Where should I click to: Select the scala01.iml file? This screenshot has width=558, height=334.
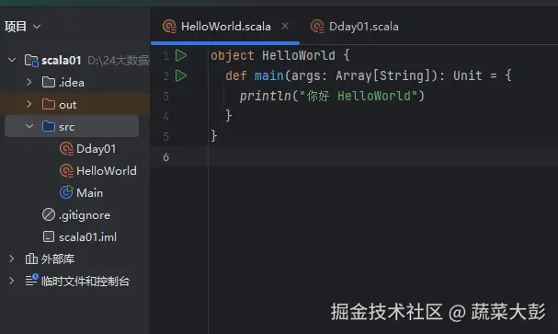click(x=87, y=237)
